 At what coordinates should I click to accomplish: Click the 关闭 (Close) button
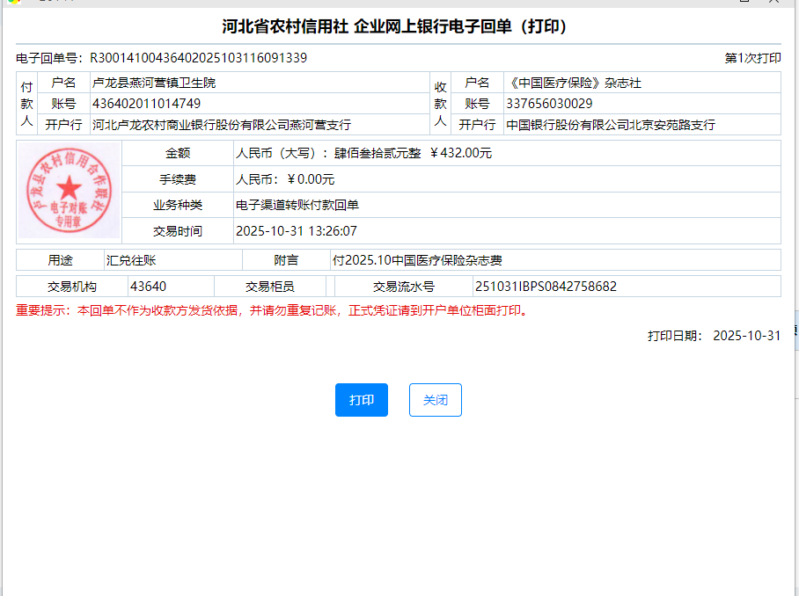tap(435, 400)
